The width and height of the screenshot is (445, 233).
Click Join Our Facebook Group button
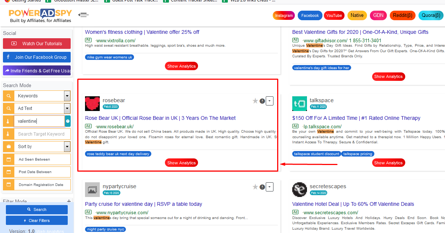pos(37,57)
